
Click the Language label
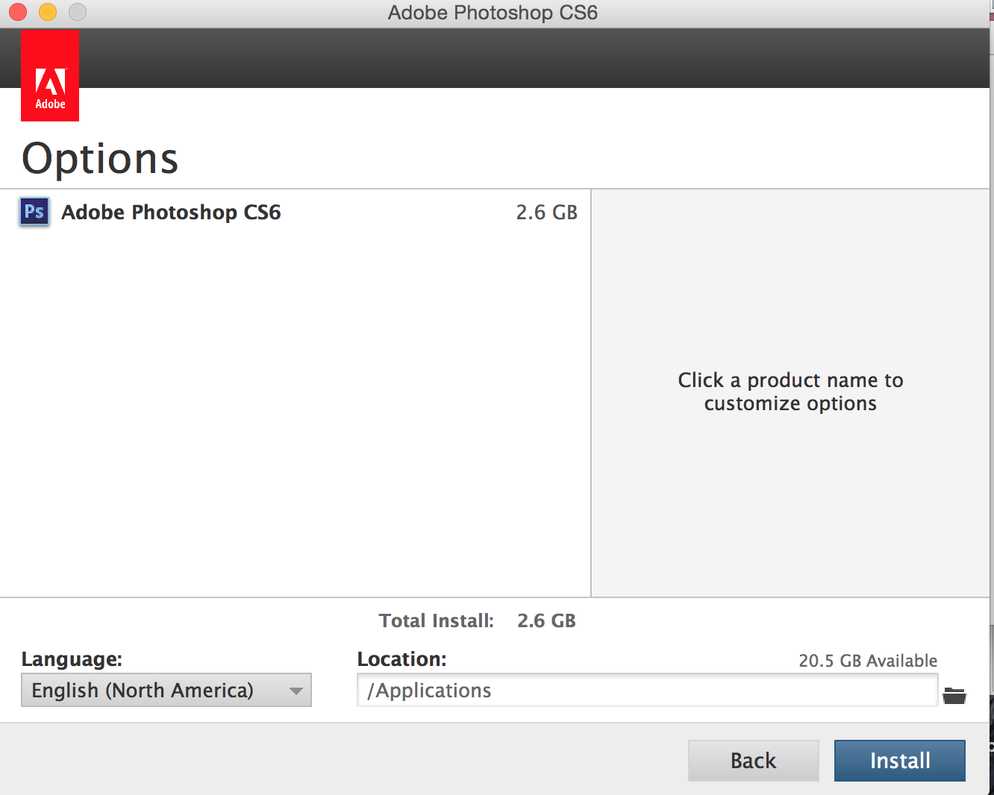click(72, 659)
